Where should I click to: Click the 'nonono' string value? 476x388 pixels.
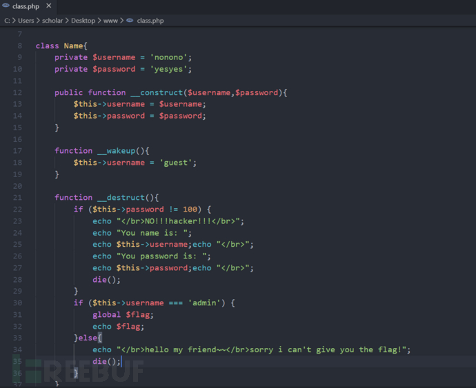pos(170,57)
